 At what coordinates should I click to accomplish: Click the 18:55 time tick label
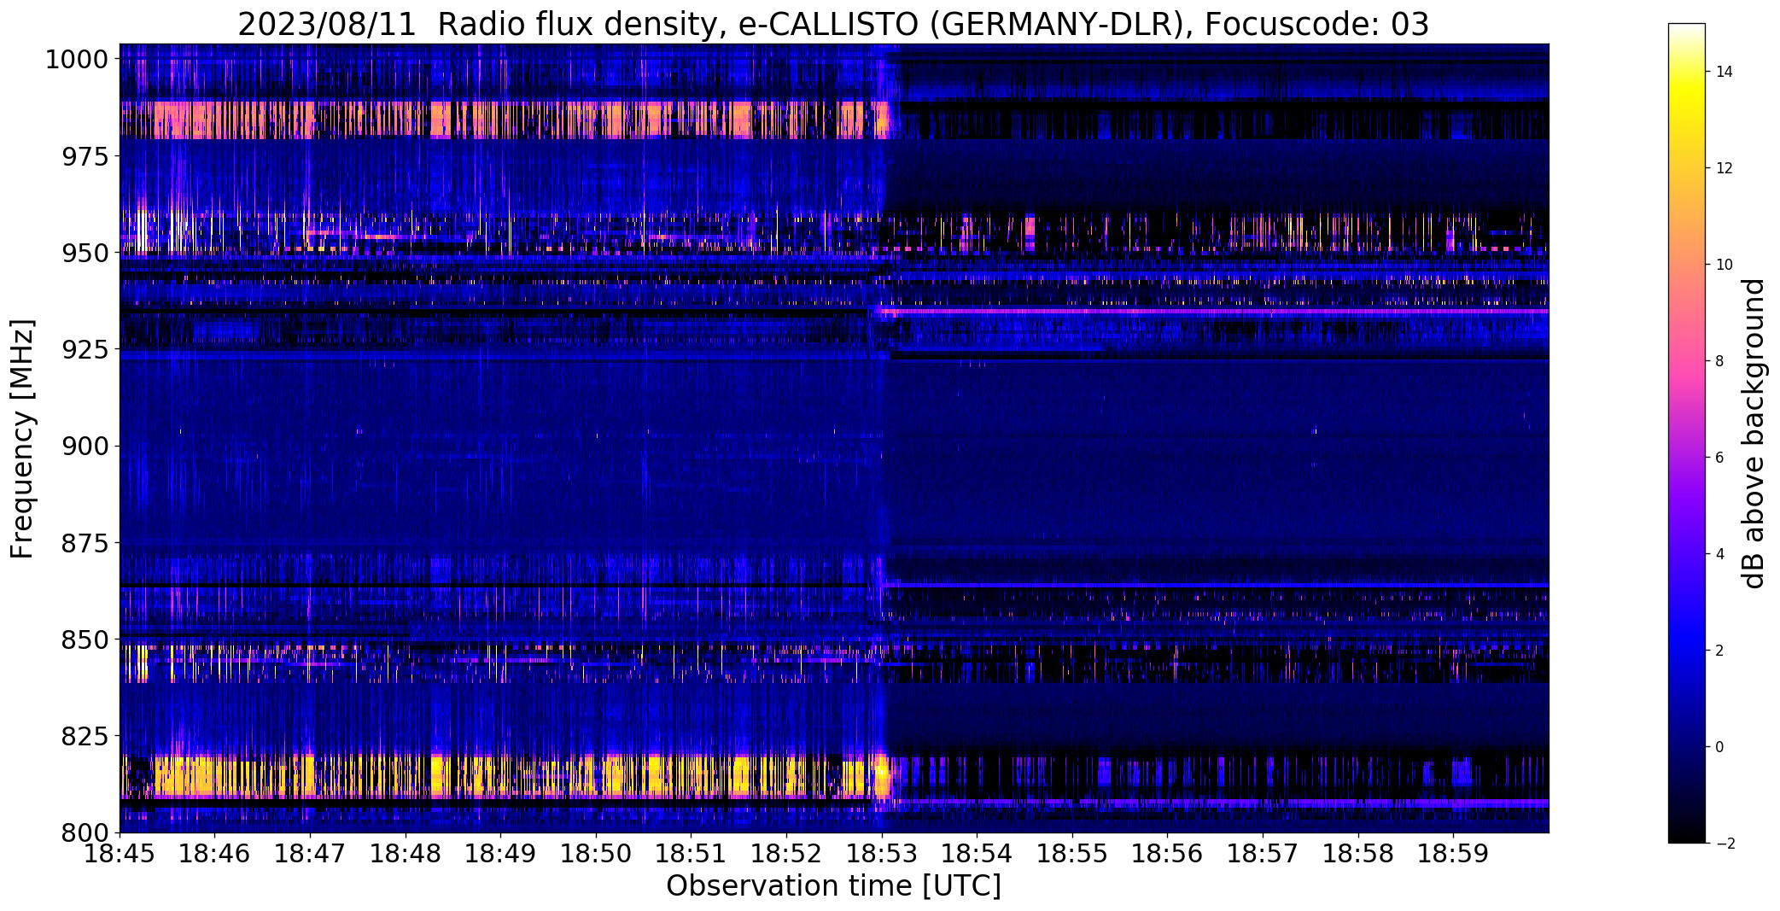click(x=1072, y=854)
